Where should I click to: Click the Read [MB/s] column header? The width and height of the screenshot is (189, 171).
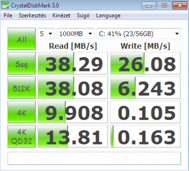(73, 46)
